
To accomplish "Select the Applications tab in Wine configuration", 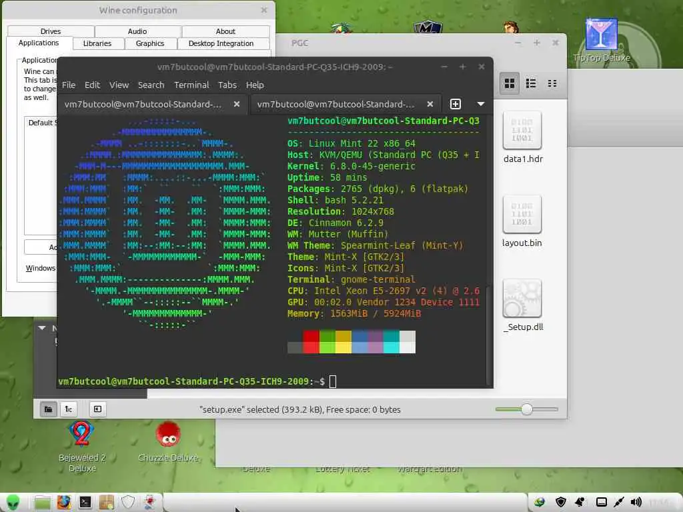I will [x=38, y=43].
